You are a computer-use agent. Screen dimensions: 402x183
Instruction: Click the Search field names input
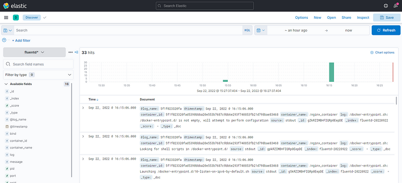pyautogui.click(x=38, y=64)
